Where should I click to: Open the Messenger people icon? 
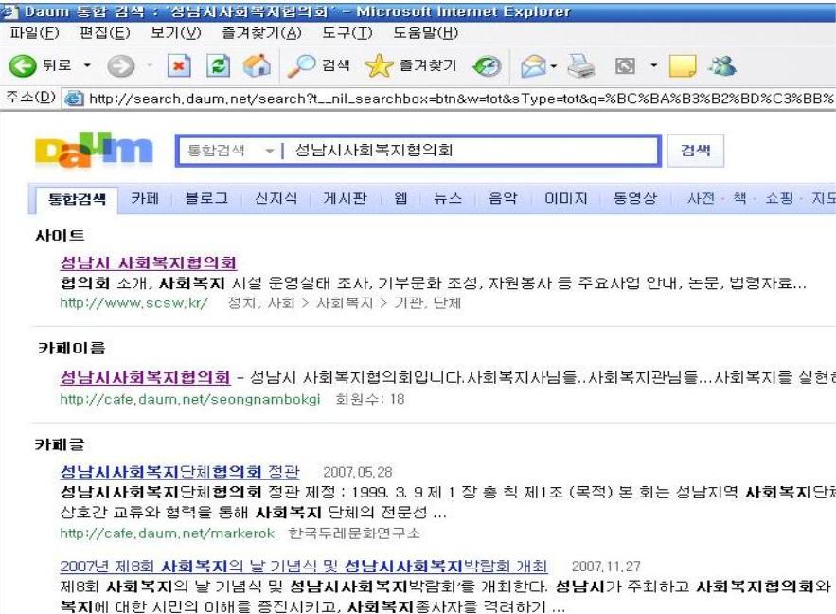tap(721, 66)
